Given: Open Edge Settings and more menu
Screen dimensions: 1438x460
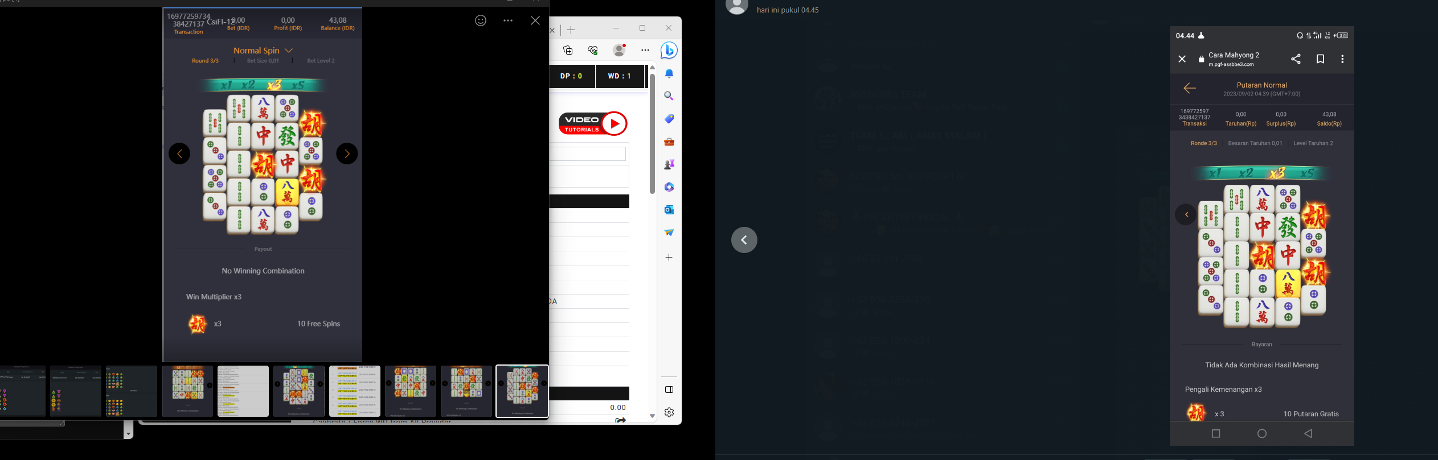Looking at the screenshot, I should point(645,50).
